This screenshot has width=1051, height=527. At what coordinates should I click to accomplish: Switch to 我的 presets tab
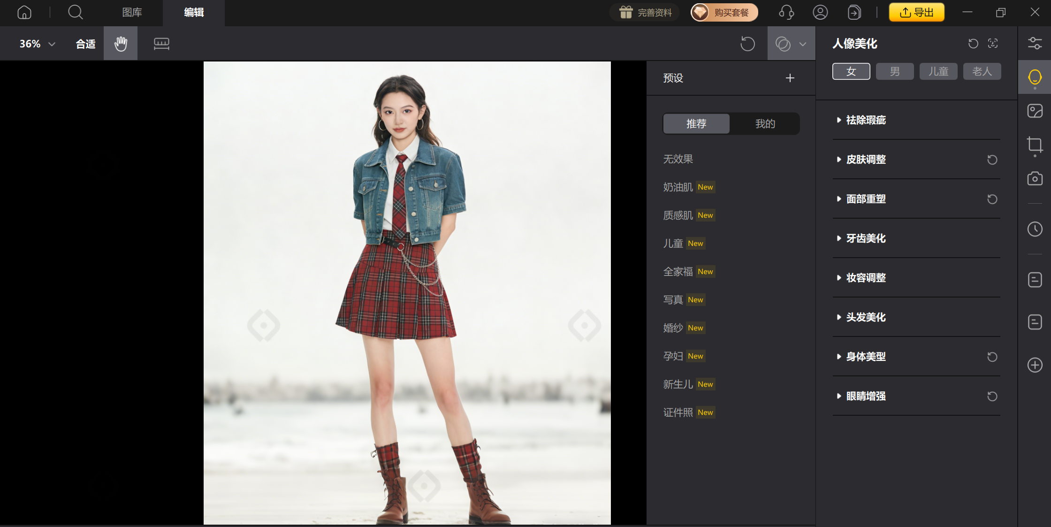[765, 124]
